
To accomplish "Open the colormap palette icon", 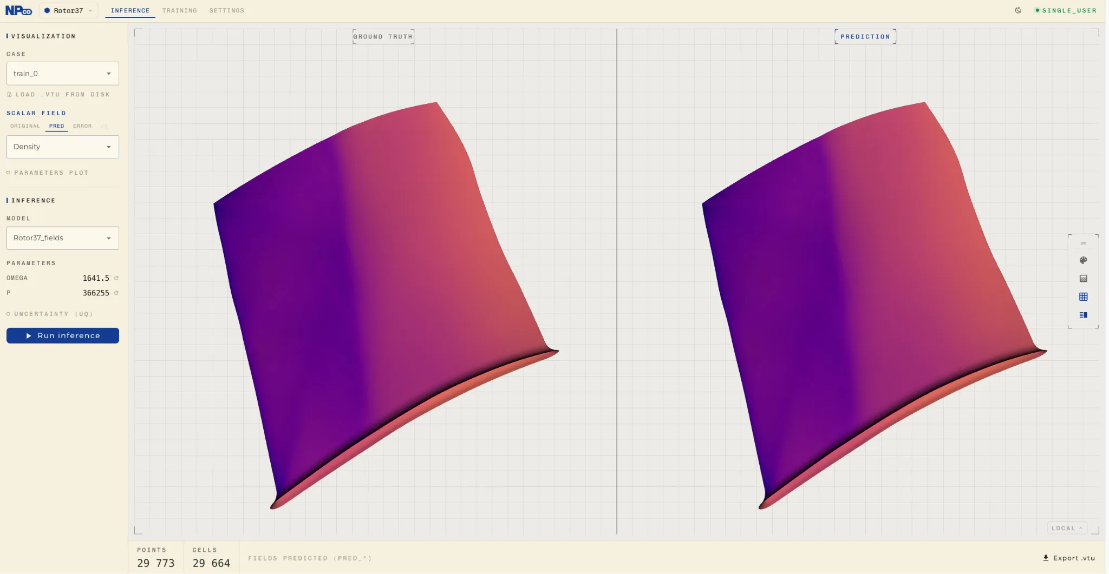I will pos(1084,260).
